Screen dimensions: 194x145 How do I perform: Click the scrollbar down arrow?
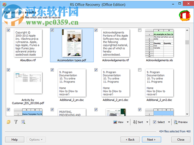coord(187,114)
